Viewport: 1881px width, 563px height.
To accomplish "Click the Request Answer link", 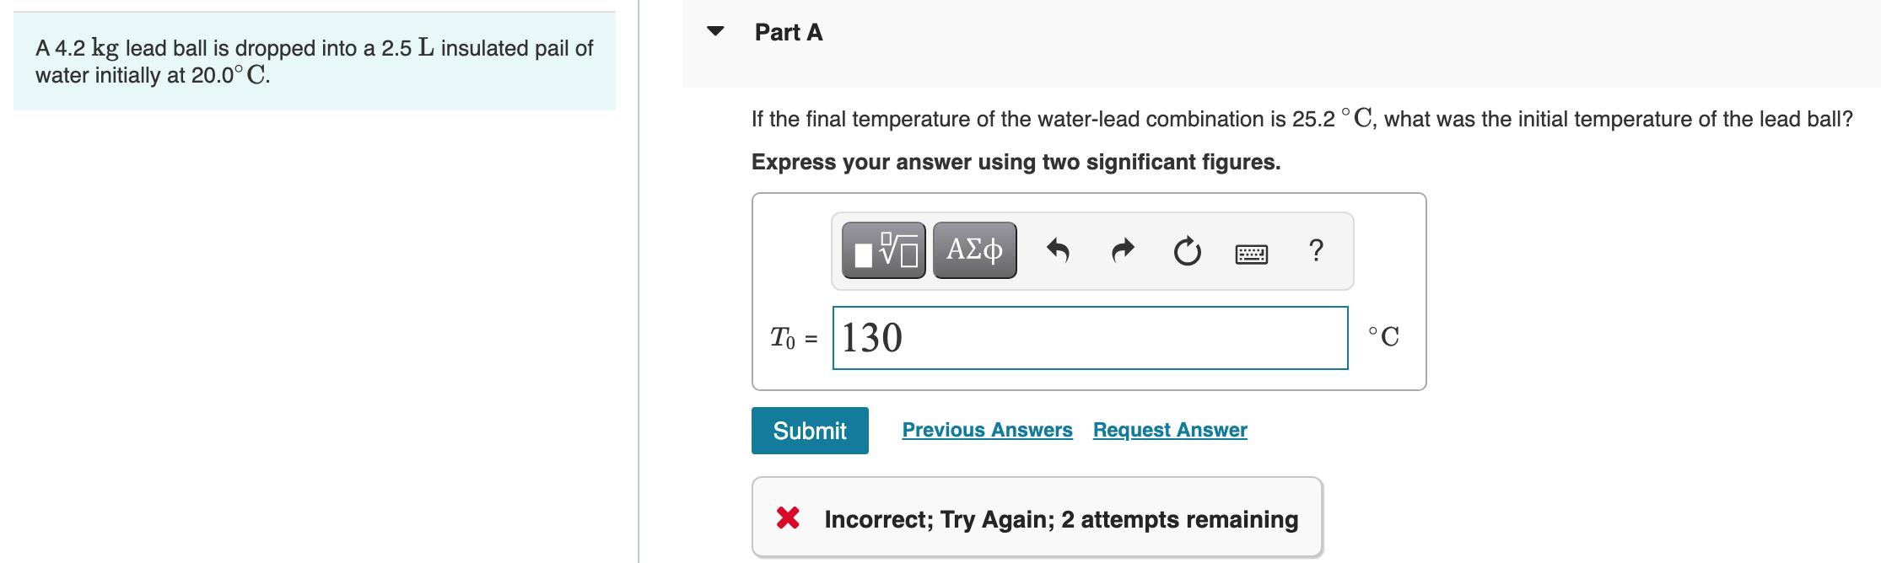I will (x=1169, y=430).
